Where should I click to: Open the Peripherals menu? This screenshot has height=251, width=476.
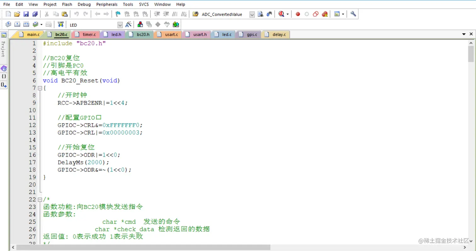point(107,4)
